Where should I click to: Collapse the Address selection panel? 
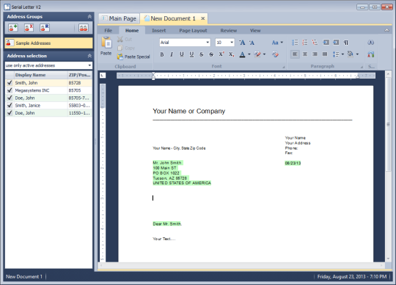(89, 56)
